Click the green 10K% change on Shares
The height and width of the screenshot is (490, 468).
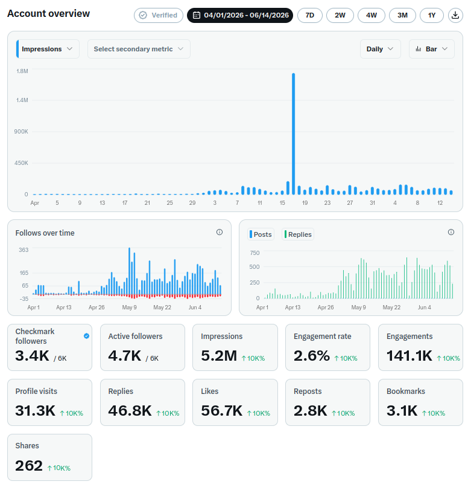point(59,468)
